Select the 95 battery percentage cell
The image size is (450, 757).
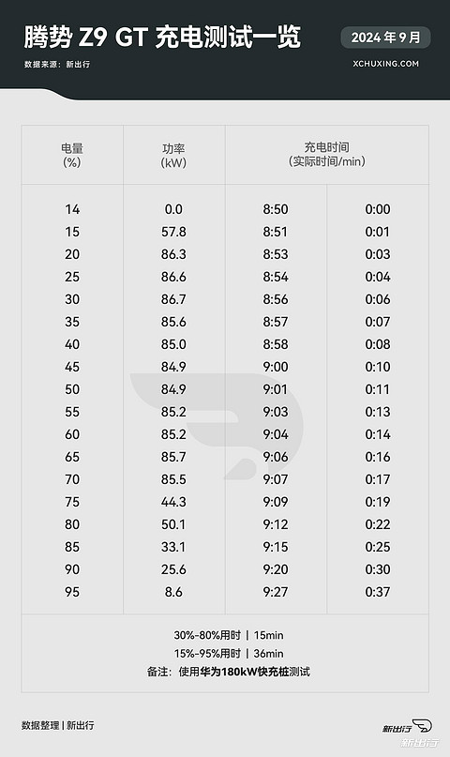click(x=72, y=592)
